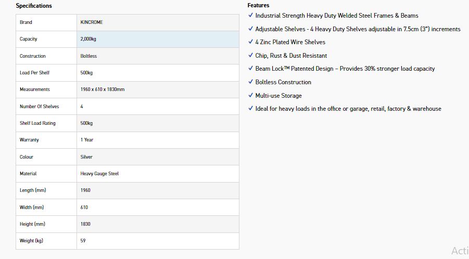Screen dimensions: 469x259
Task: Click checkmark next to Ideal for heavy loads
Action: (251, 109)
